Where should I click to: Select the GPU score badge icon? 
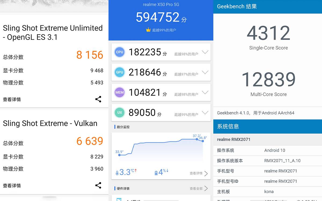pos(120,72)
